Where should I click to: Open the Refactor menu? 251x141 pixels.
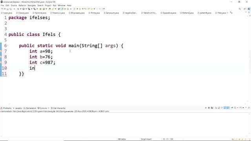tap(22, 5)
